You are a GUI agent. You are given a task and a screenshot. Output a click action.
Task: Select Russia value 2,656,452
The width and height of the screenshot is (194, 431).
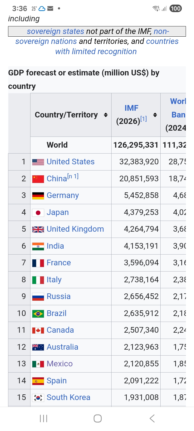tap(136, 297)
